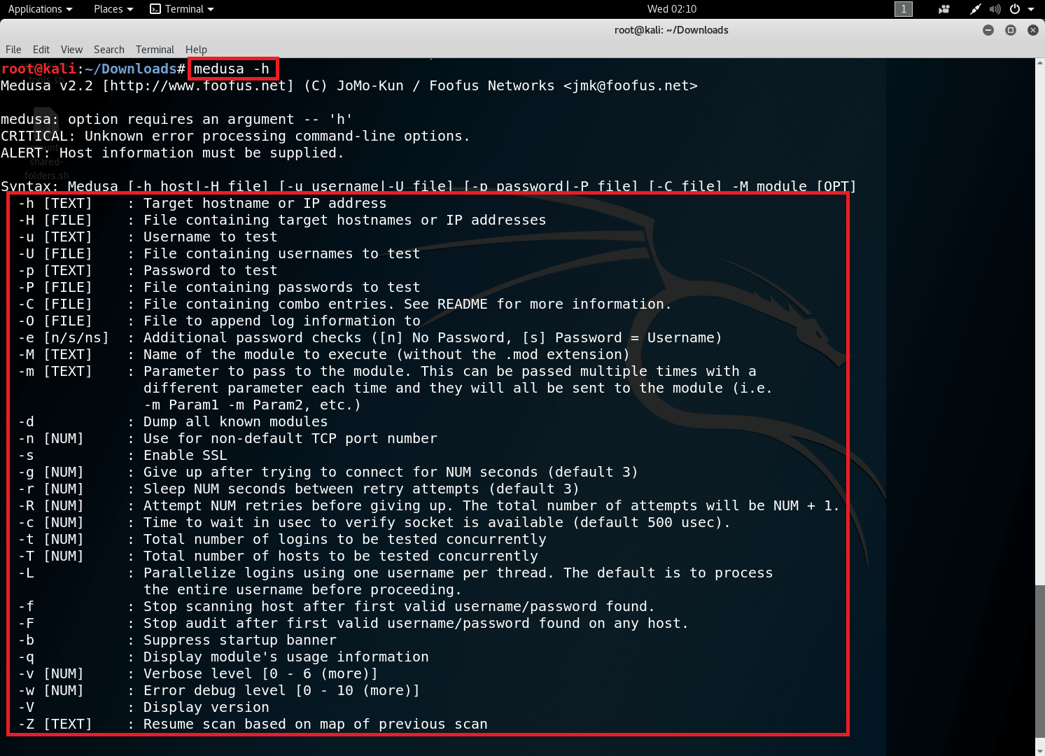Viewport: 1045px width, 756px height.
Task: Click '-w [NUM]' Error debug level line
Action: click(219, 690)
